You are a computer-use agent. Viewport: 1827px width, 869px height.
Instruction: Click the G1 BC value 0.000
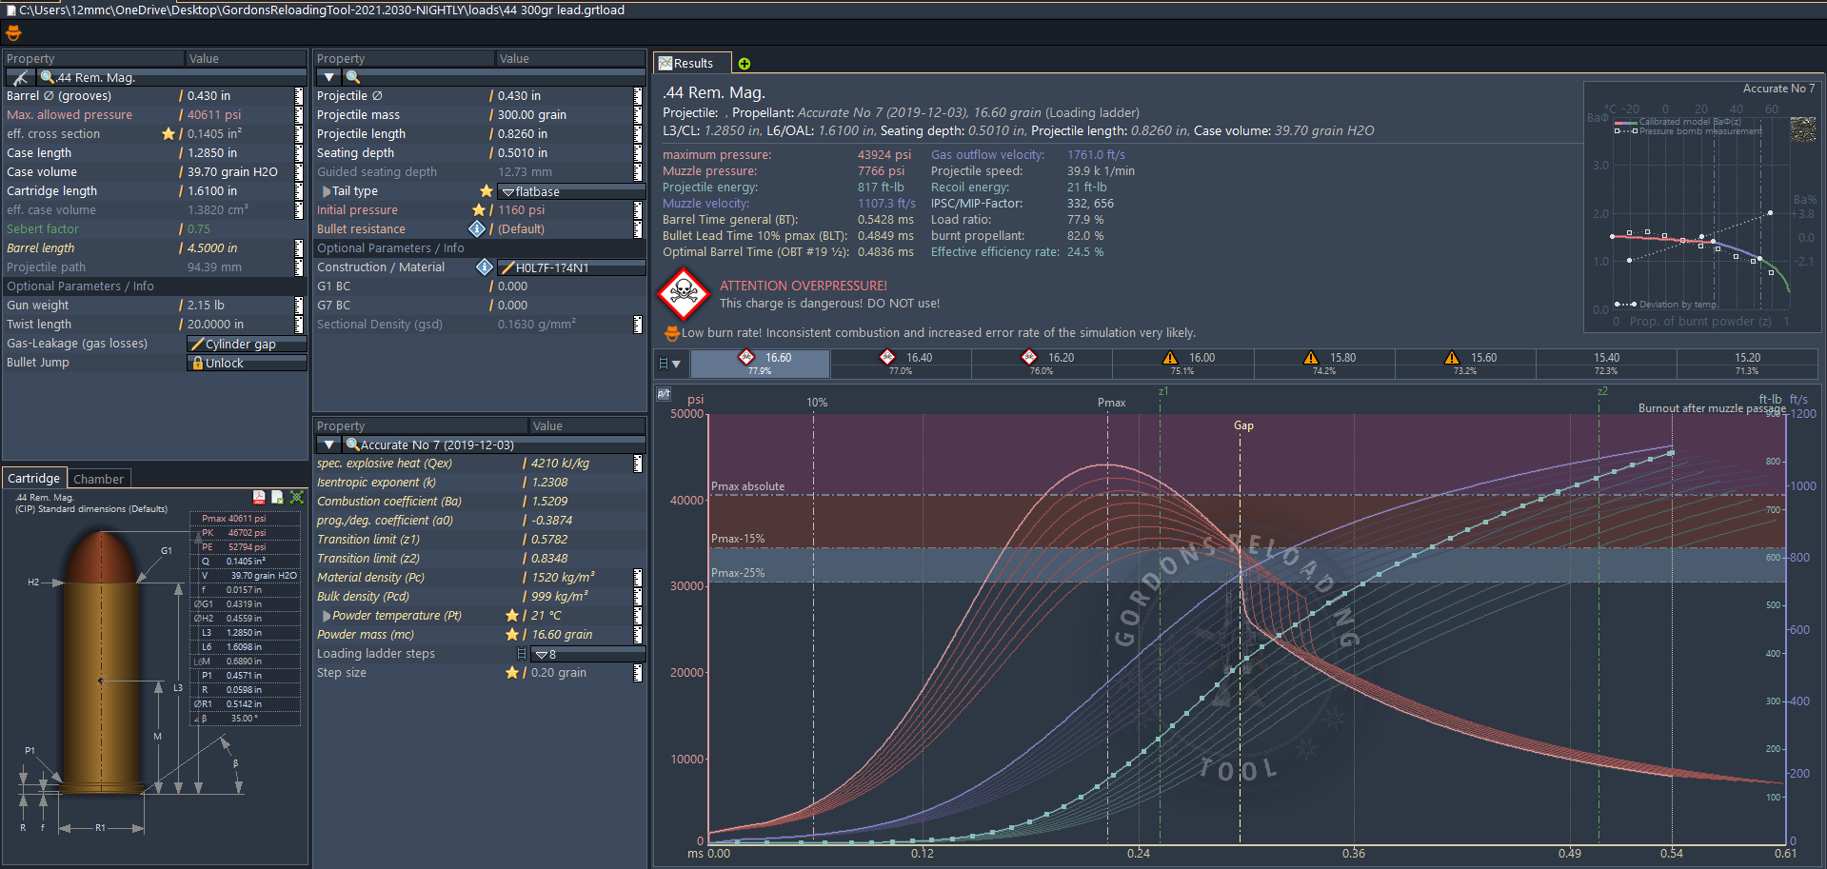coord(512,286)
